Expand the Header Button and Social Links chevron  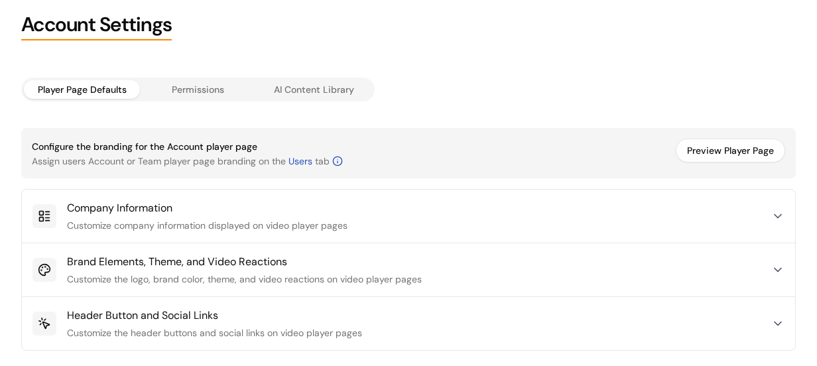[778, 324]
